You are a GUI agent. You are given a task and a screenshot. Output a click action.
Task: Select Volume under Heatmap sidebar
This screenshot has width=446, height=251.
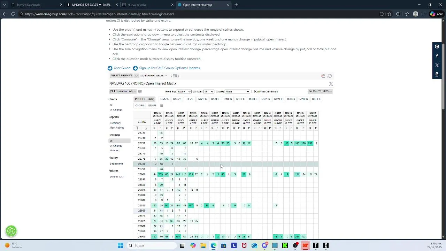tap(114, 150)
